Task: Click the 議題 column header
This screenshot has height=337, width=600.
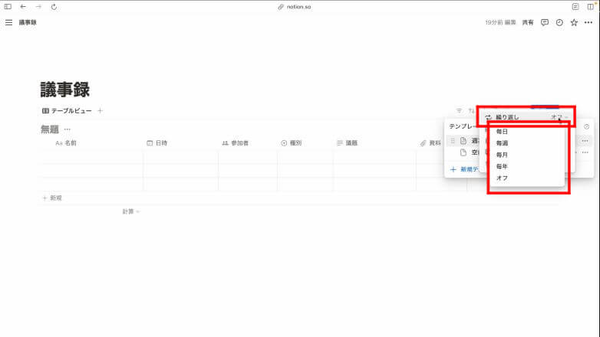Action: pos(347,143)
